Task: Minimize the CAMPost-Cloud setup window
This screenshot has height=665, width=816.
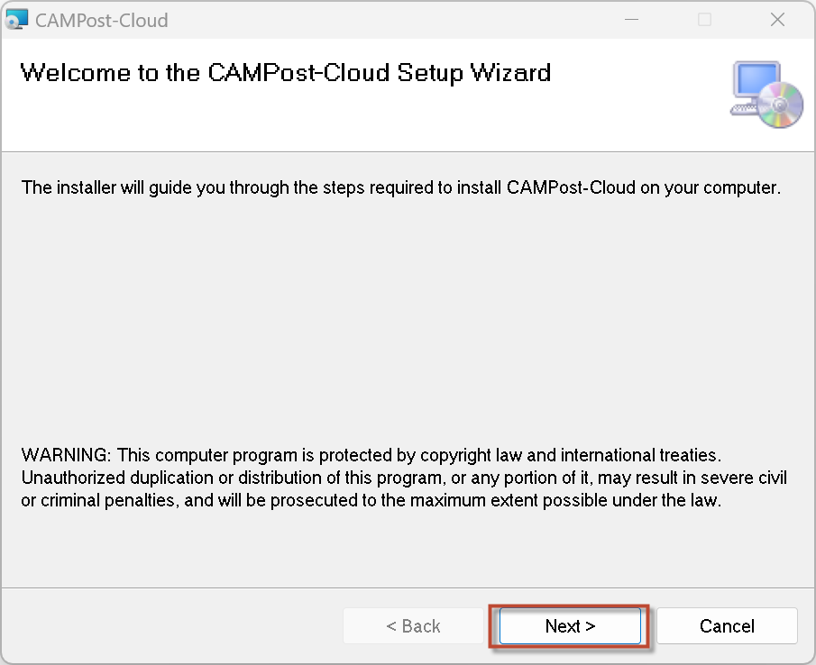Action: pos(631,20)
